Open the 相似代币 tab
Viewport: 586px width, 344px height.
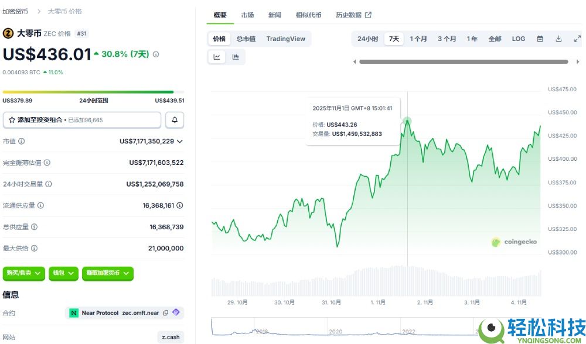pyautogui.click(x=308, y=15)
